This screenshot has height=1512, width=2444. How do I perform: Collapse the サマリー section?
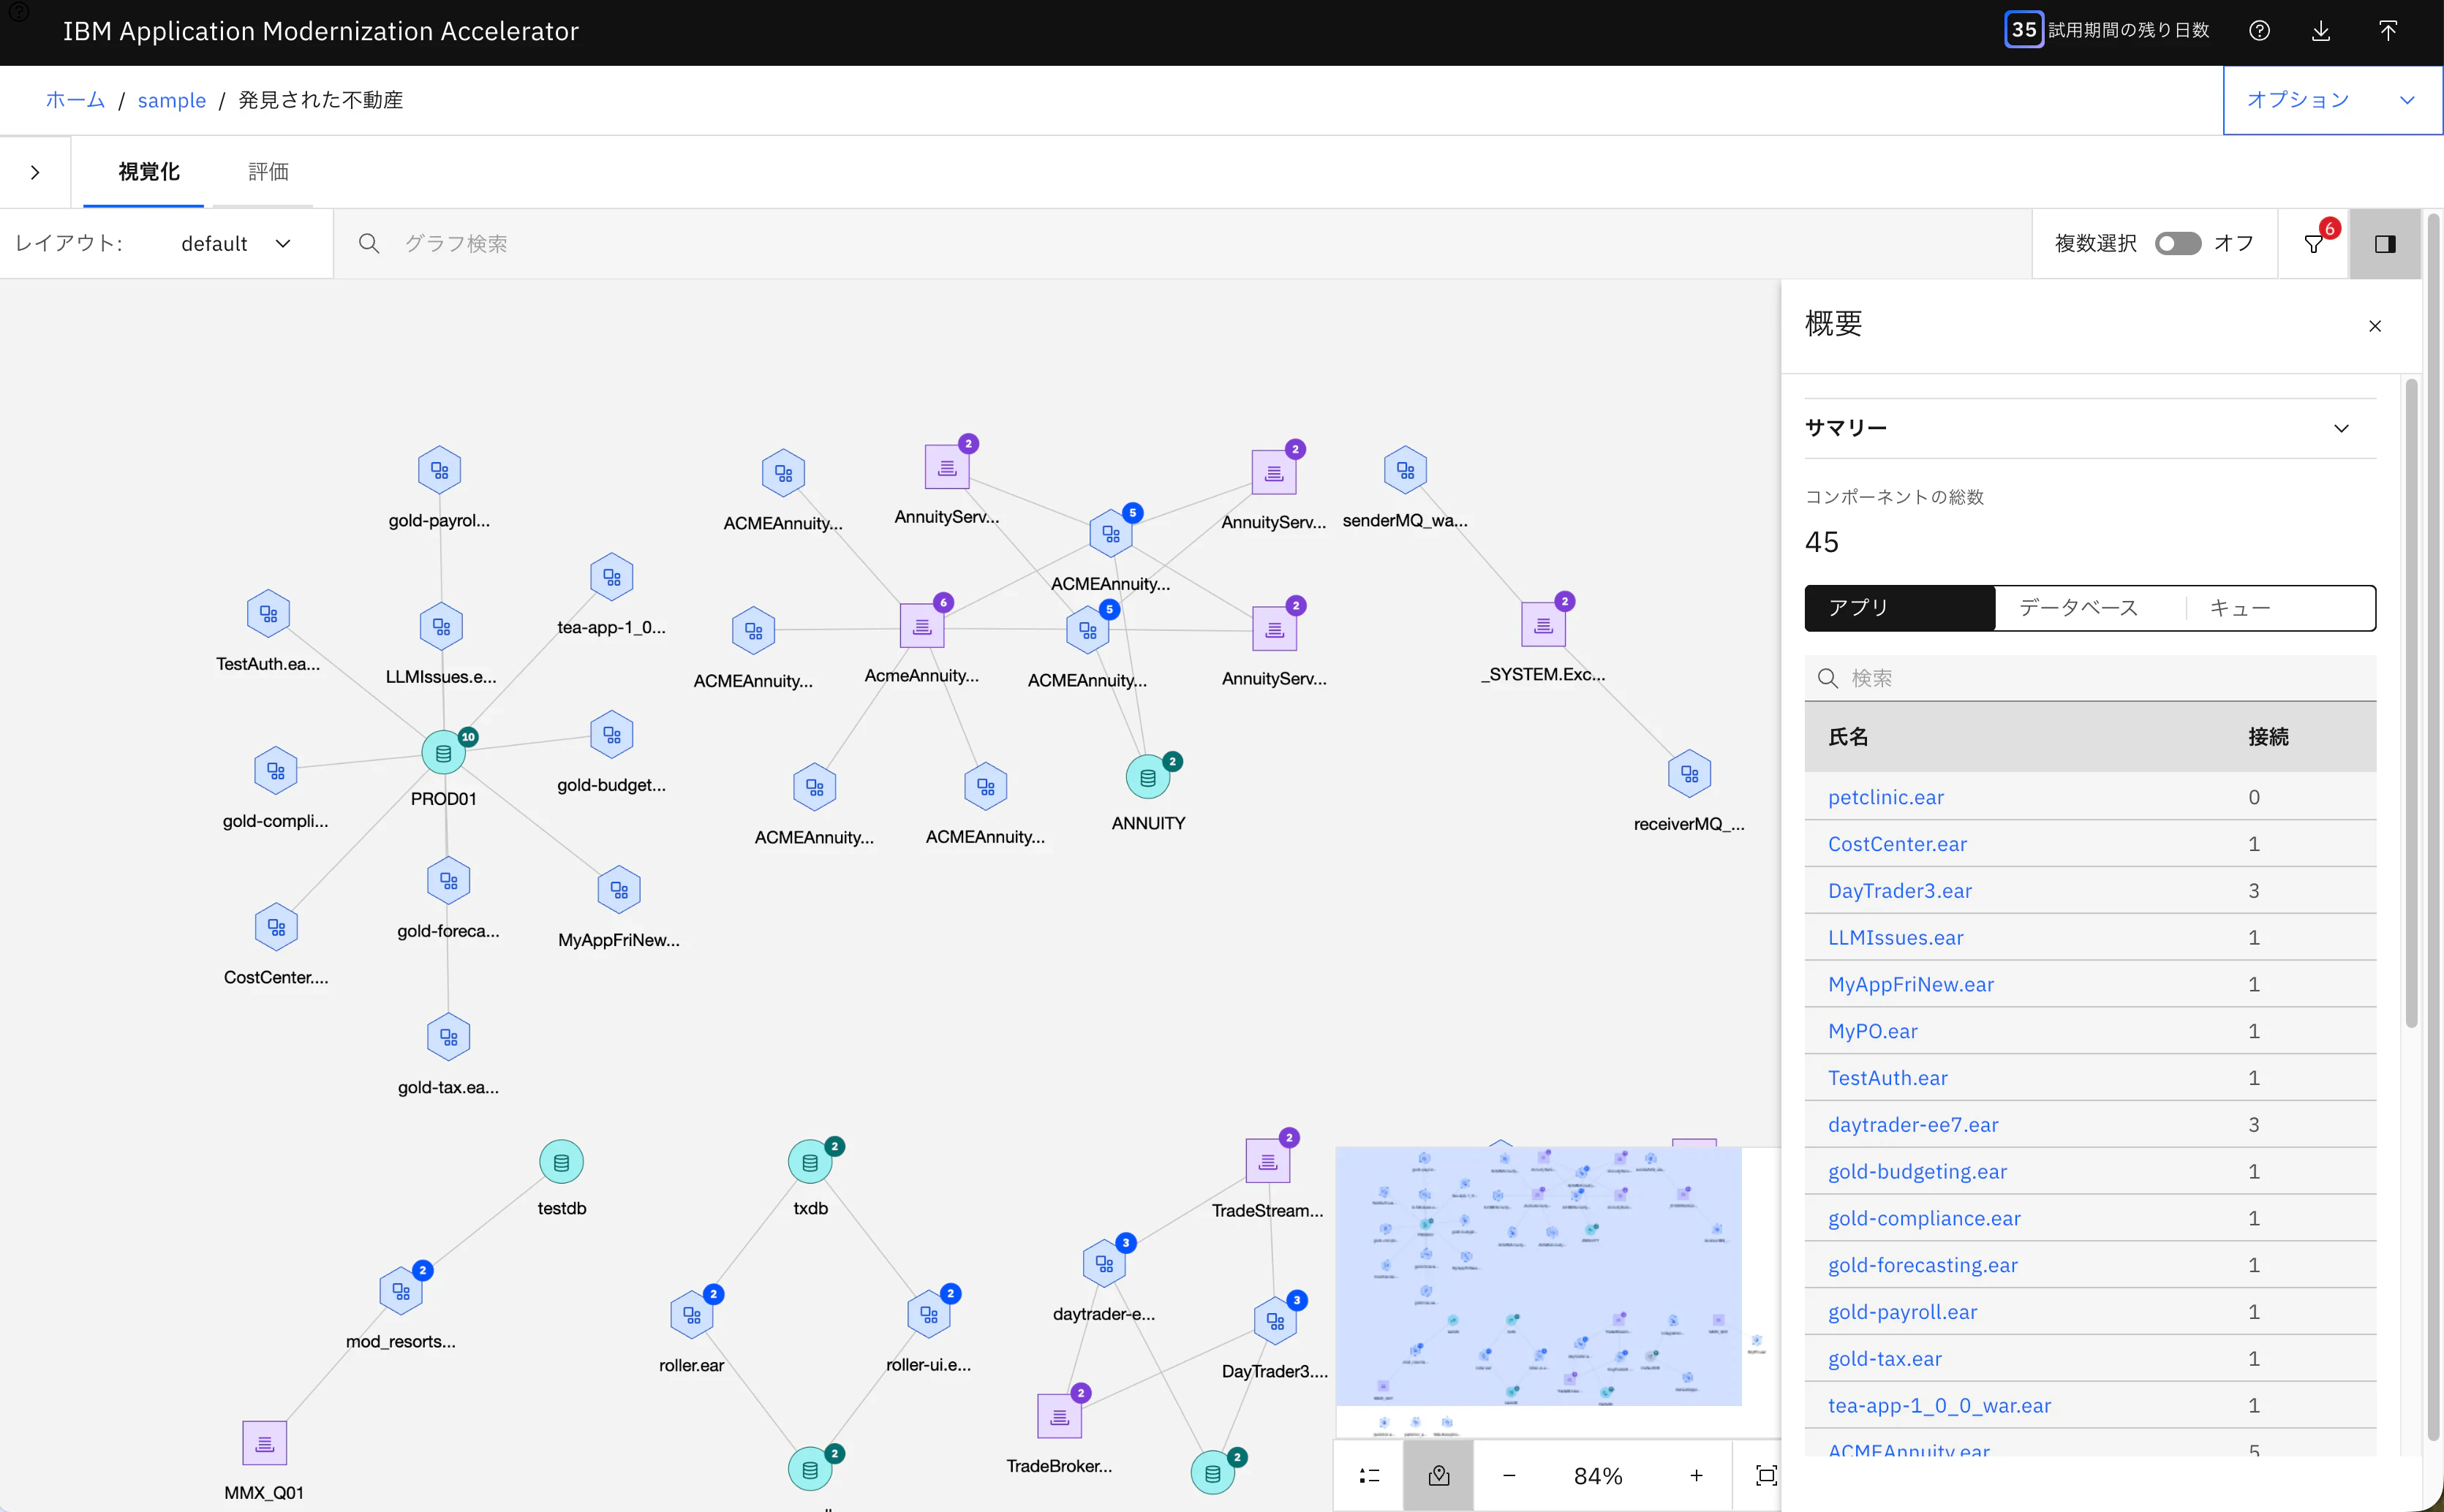click(x=2341, y=428)
